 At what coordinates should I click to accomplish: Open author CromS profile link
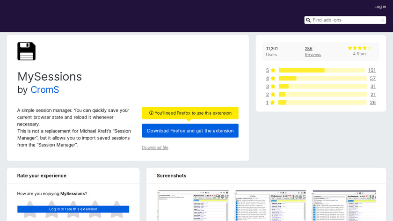click(x=44, y=90)
